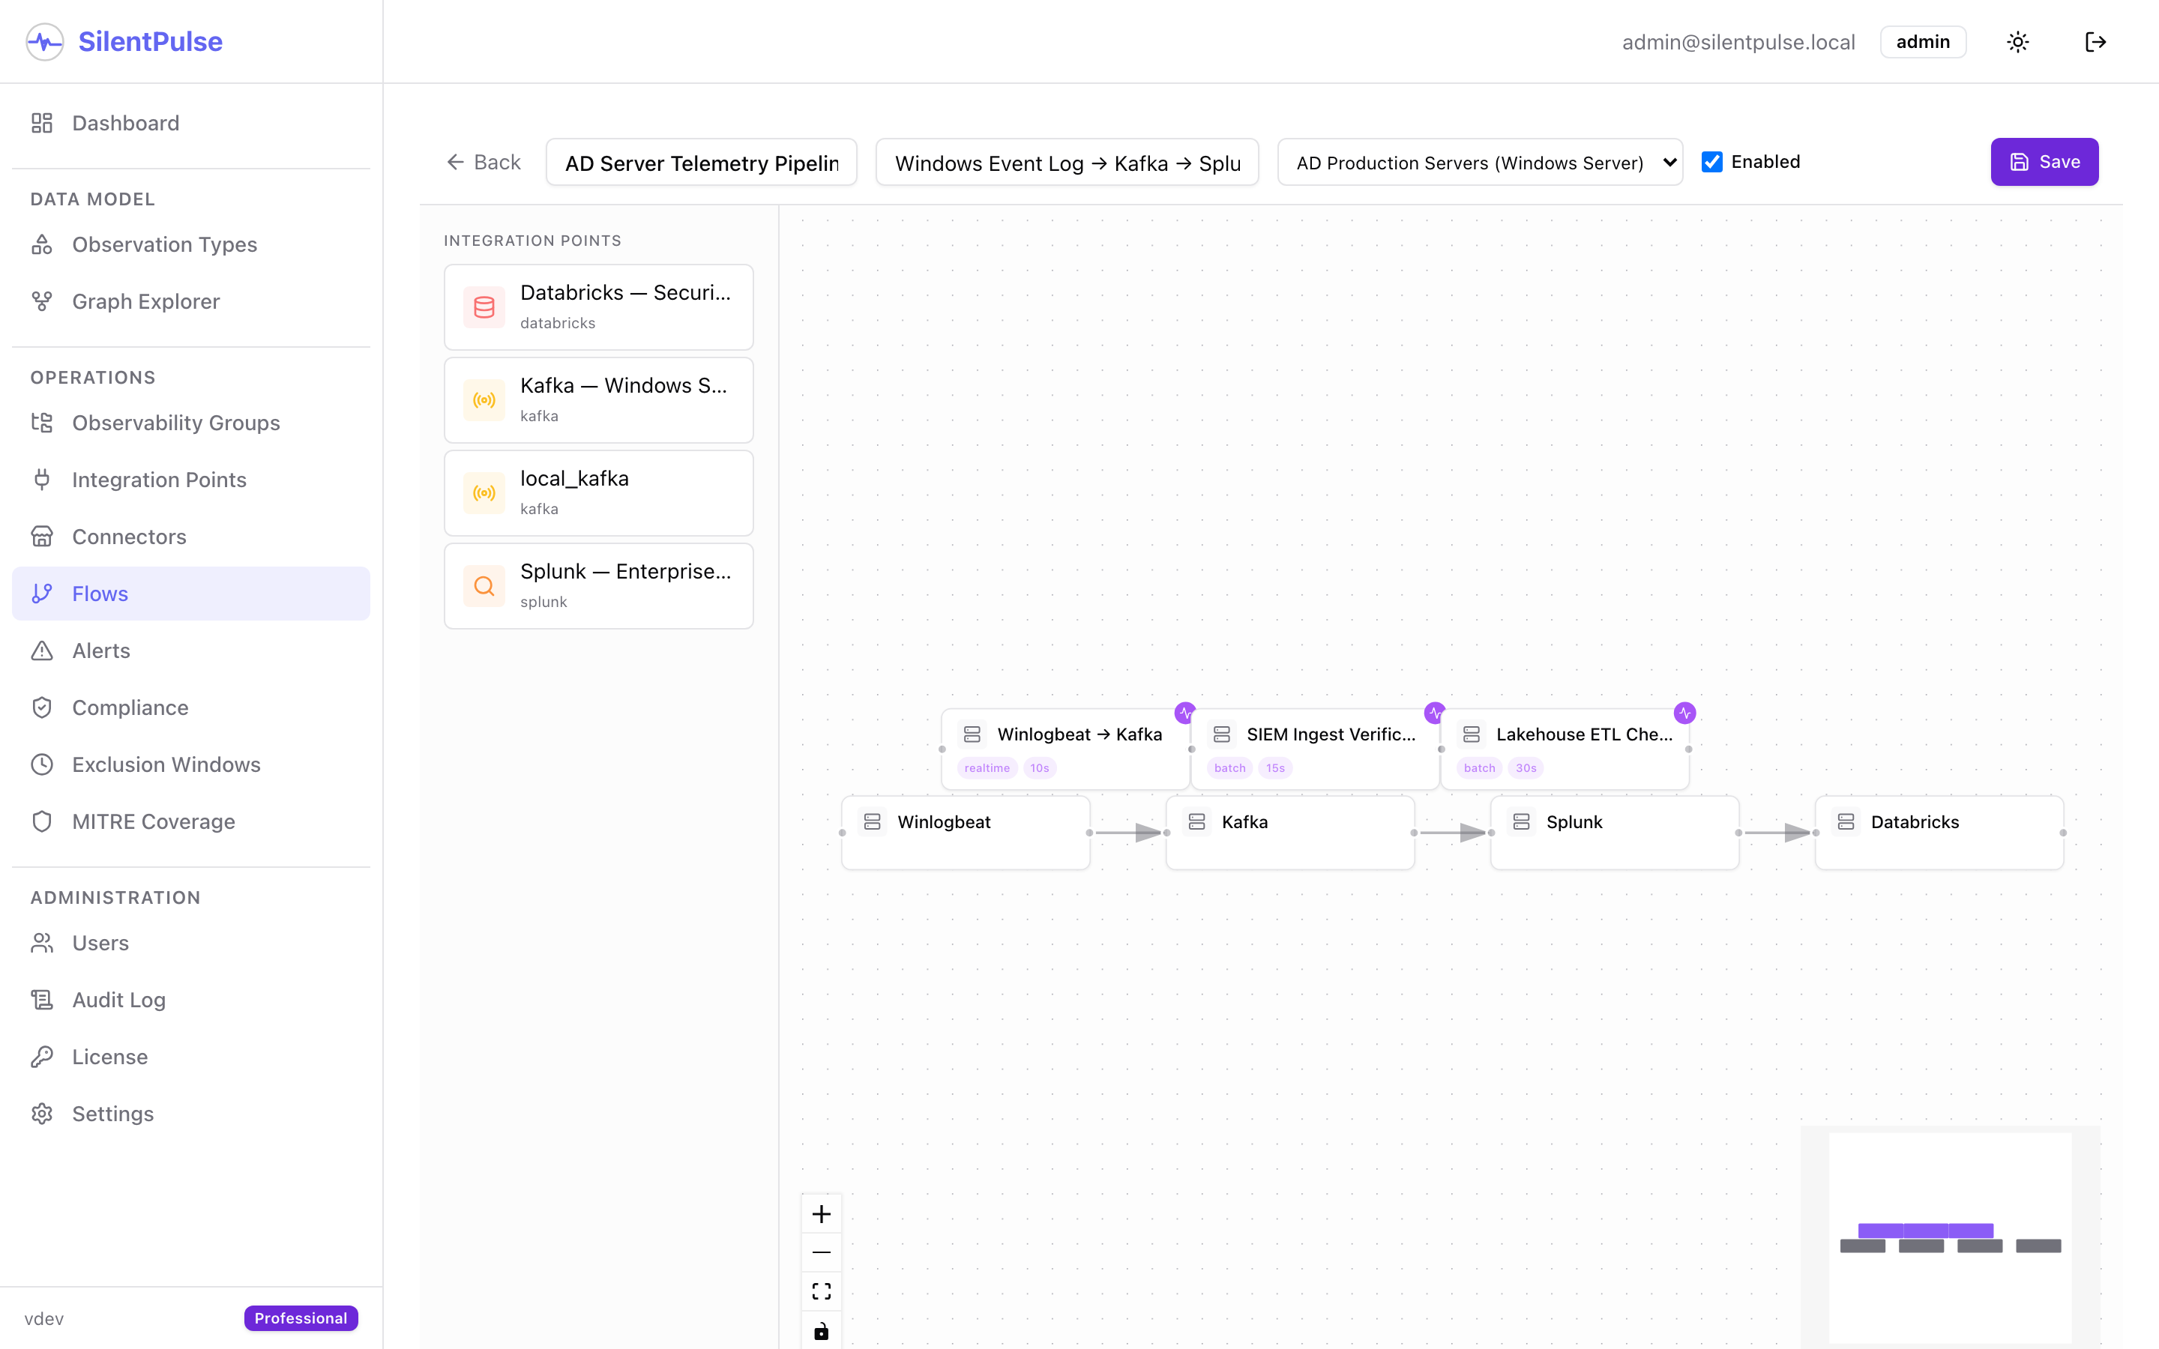Click the canvas minimap
The height and width of the screenshot is (1349, 2159).
(x=1951, y=1237)
